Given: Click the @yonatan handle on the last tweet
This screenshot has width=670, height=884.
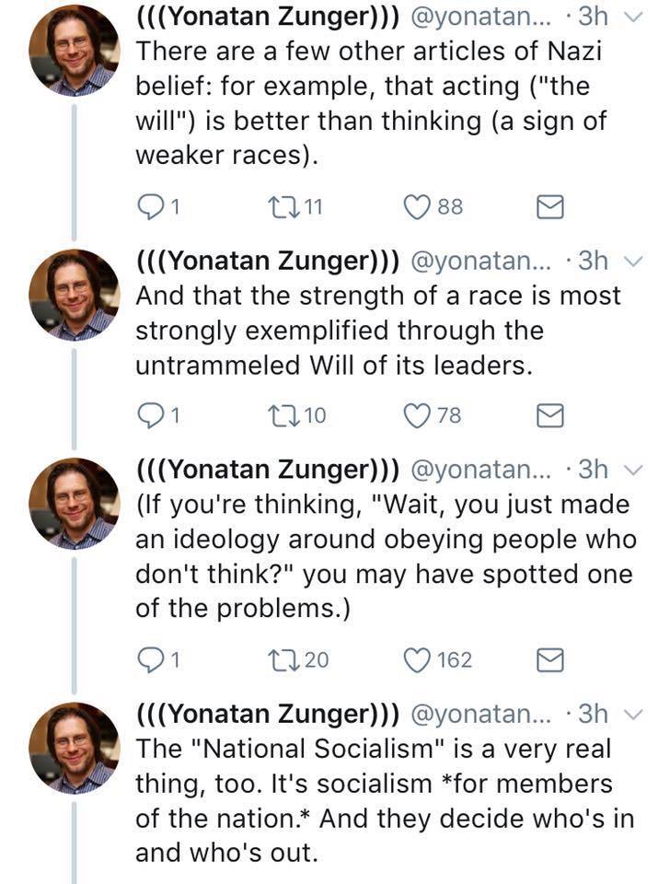Looking at the screenshot, I should point(479,714).
